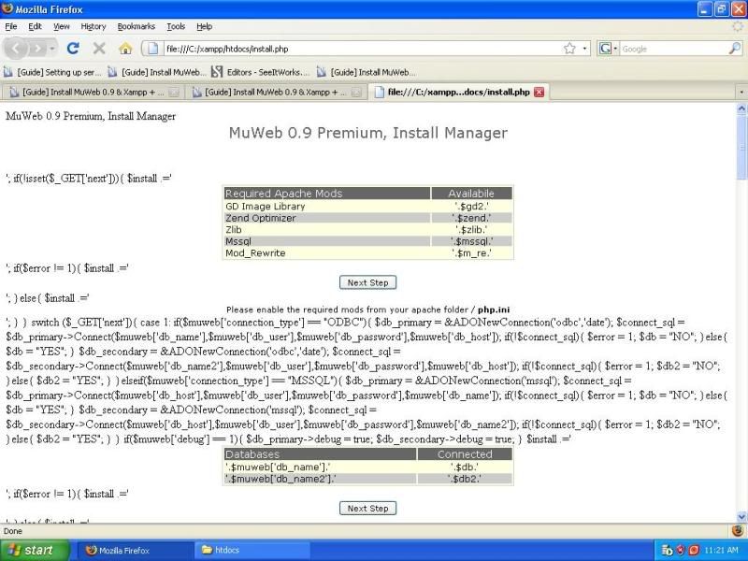748x561 pixels.
Task: Click the first Next Step button
Action: tap(367, 282)
